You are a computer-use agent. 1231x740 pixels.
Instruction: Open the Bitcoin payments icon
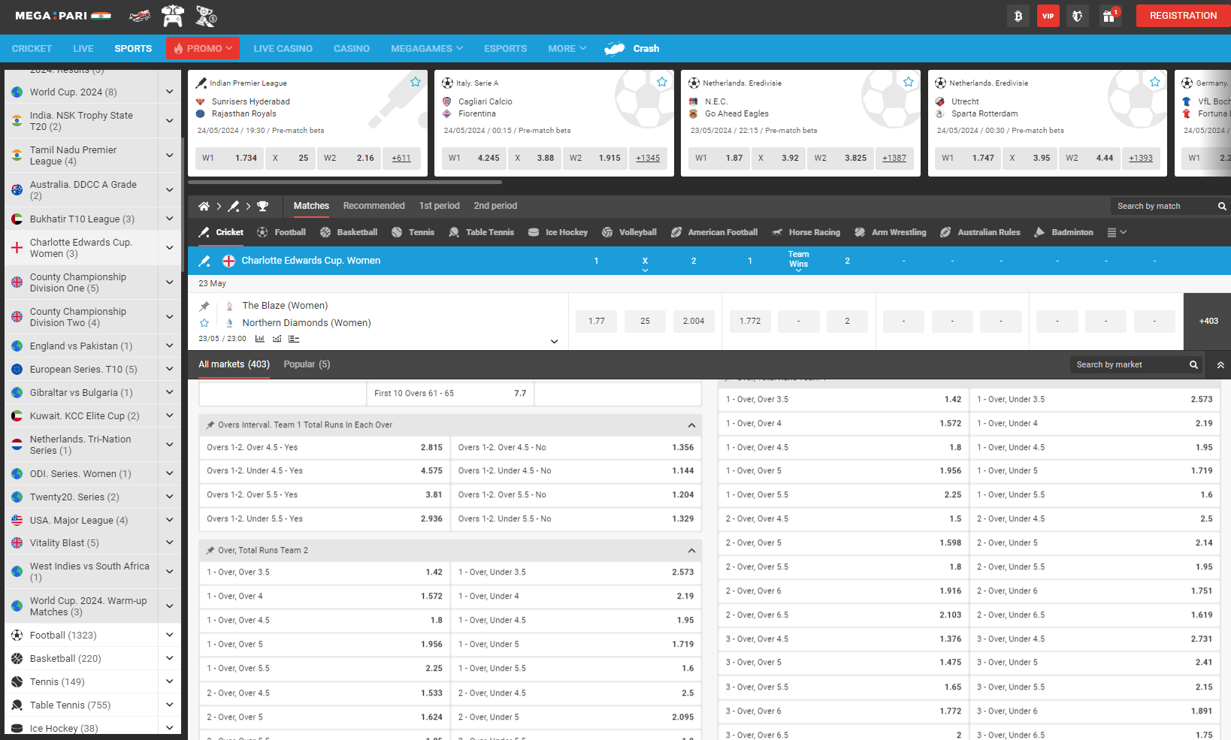1018,16
